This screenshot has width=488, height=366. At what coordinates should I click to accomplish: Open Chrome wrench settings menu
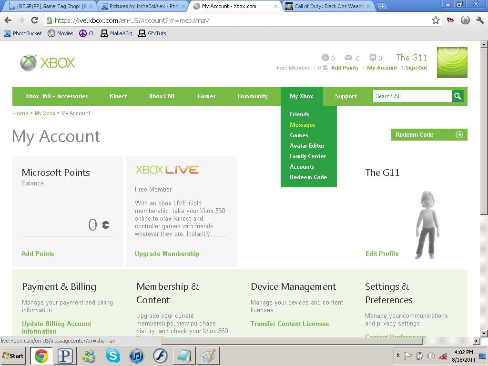pyautogui.click(x=479, y=20)
